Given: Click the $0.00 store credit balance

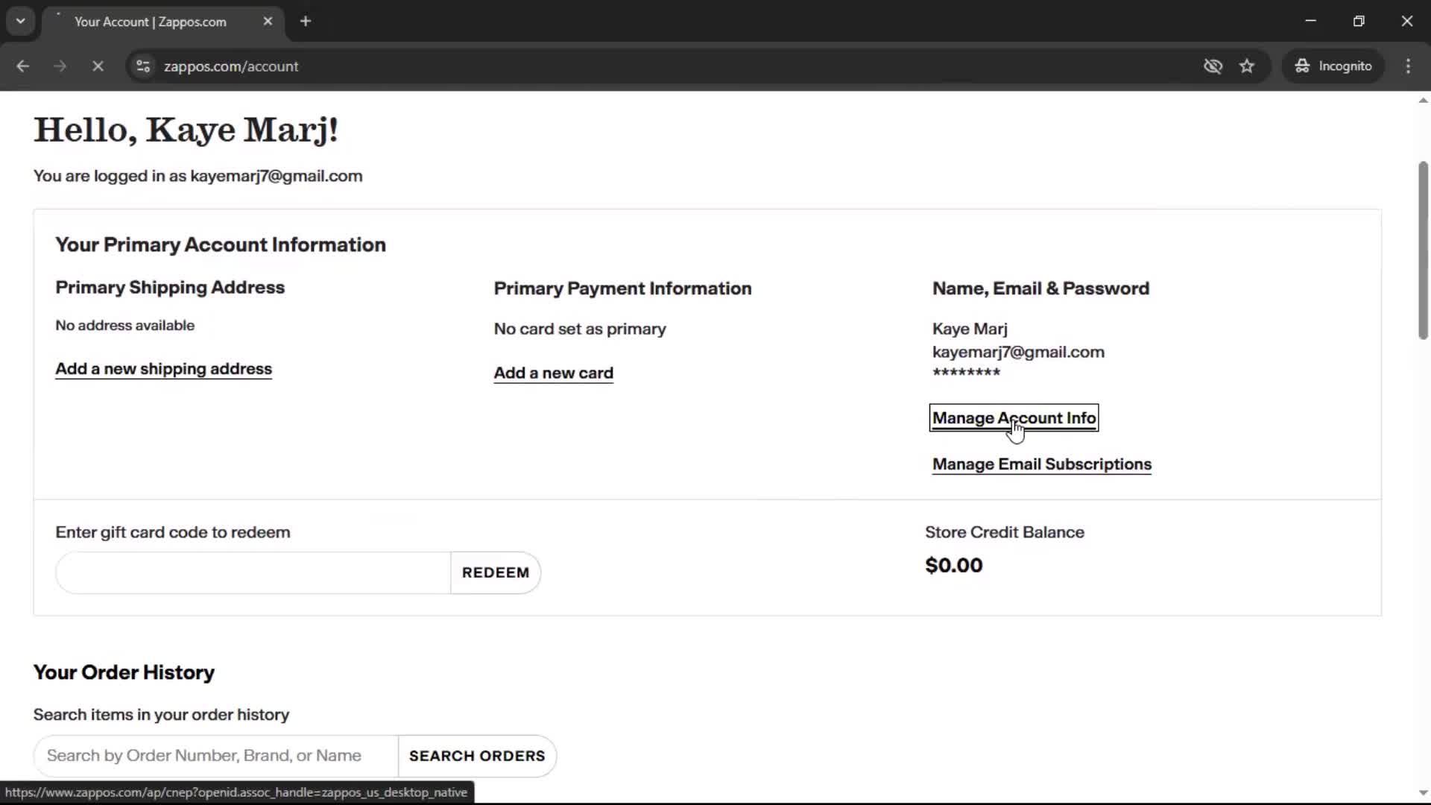Looking at the screenshot, I should point(954,566).
